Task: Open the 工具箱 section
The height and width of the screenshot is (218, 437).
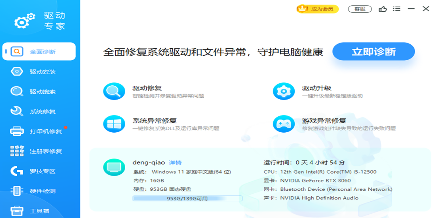Action: click(x=39, y=211)
